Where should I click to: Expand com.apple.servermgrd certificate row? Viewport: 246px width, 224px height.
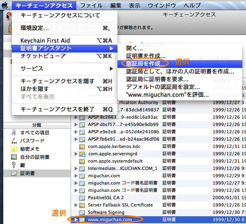pyautogui.click(x=76, y=154)
